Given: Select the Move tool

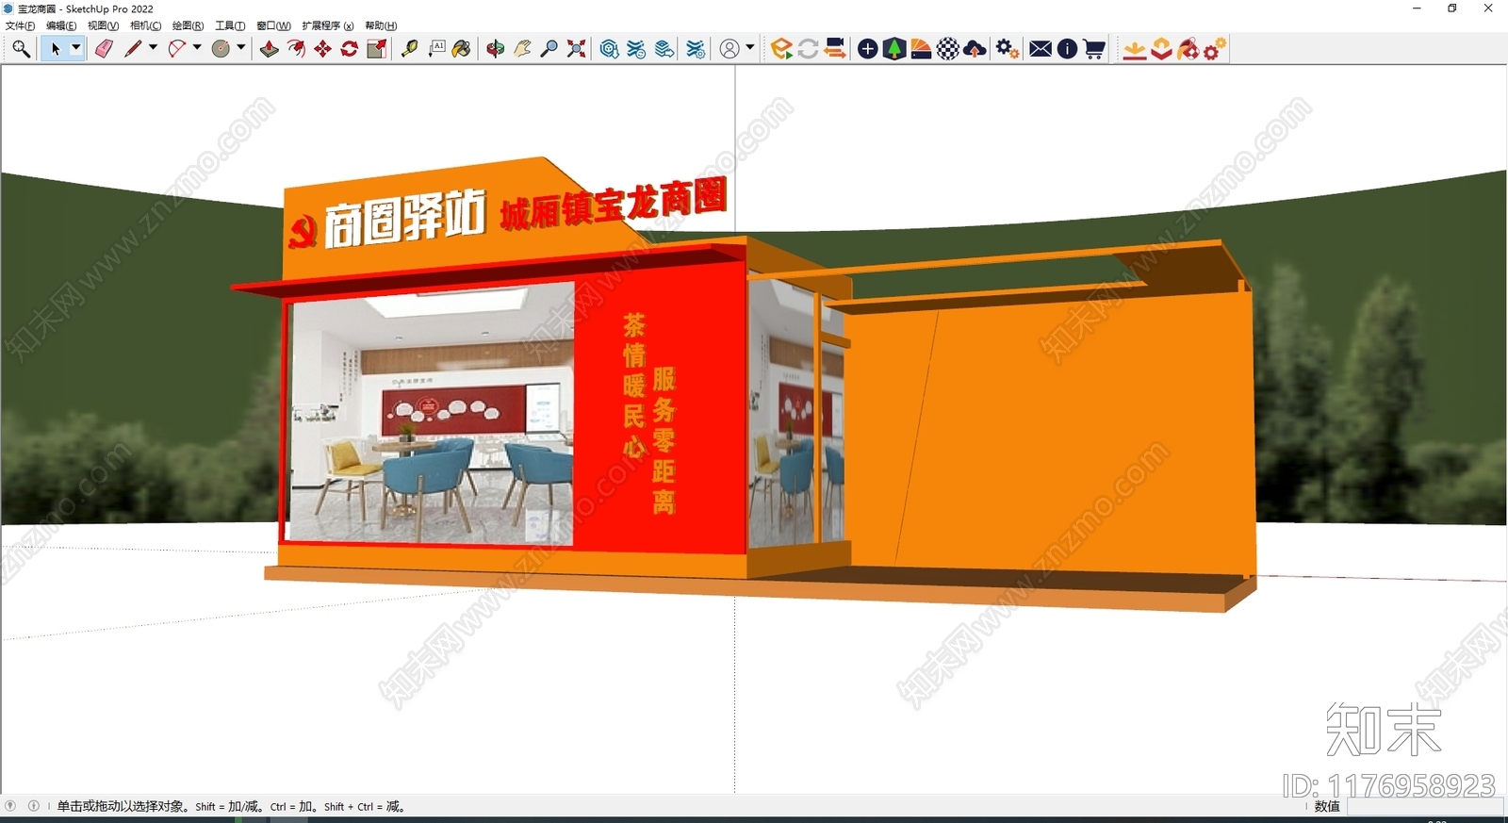Looking at the screenshot, I should click(x=322, y=49).
